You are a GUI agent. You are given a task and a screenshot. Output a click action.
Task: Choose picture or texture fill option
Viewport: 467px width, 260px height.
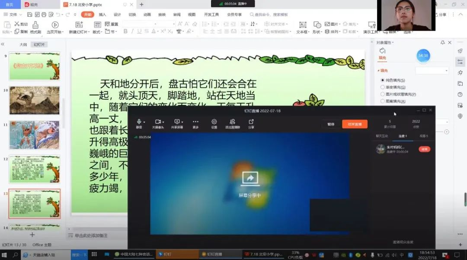383,94
